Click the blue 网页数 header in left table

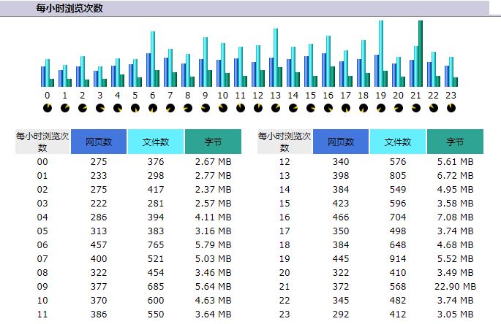(x=99, y=142)
